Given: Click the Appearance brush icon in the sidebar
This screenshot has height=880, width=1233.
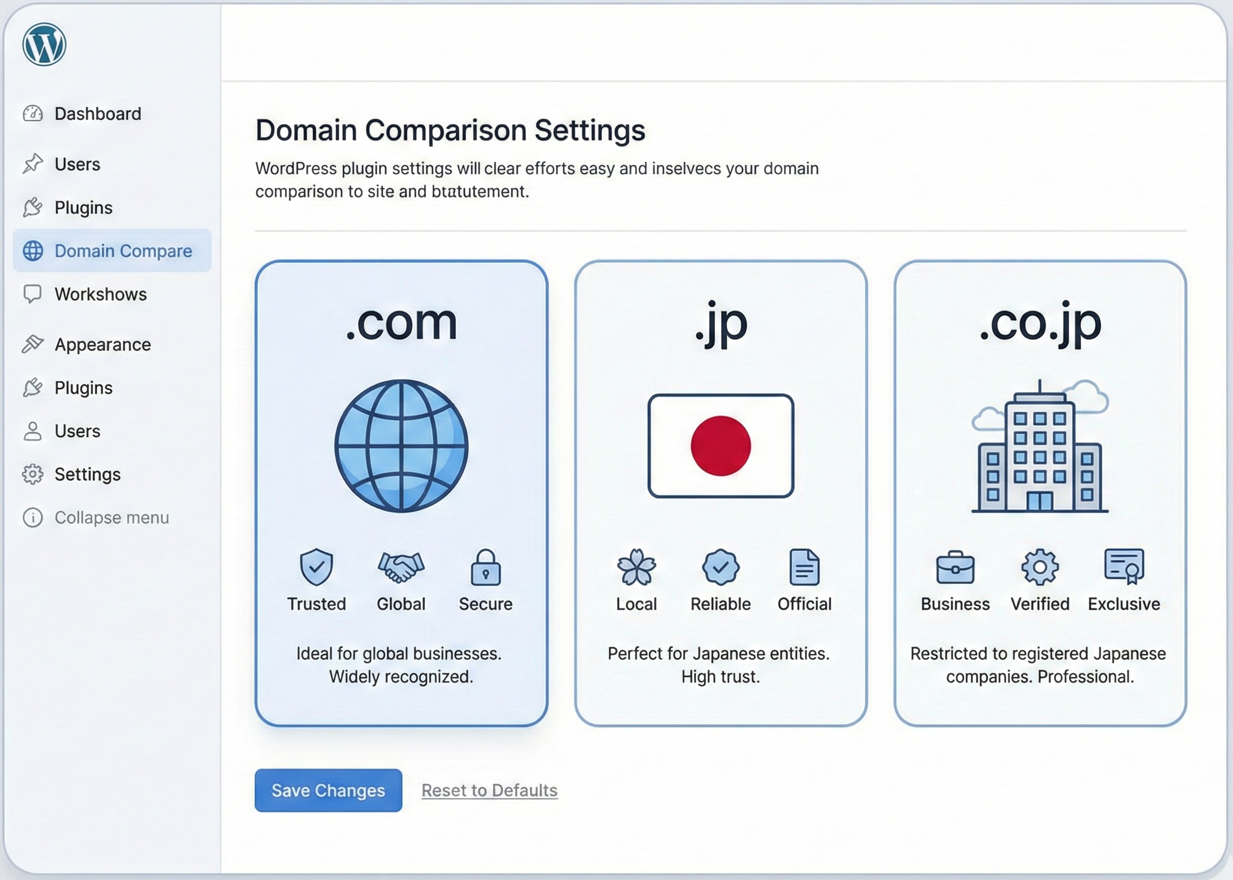Looking at the screenshot, I should 33,343.
